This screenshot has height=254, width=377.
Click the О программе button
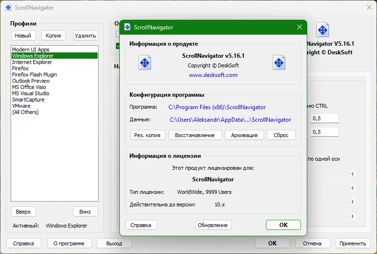(69, 243)
